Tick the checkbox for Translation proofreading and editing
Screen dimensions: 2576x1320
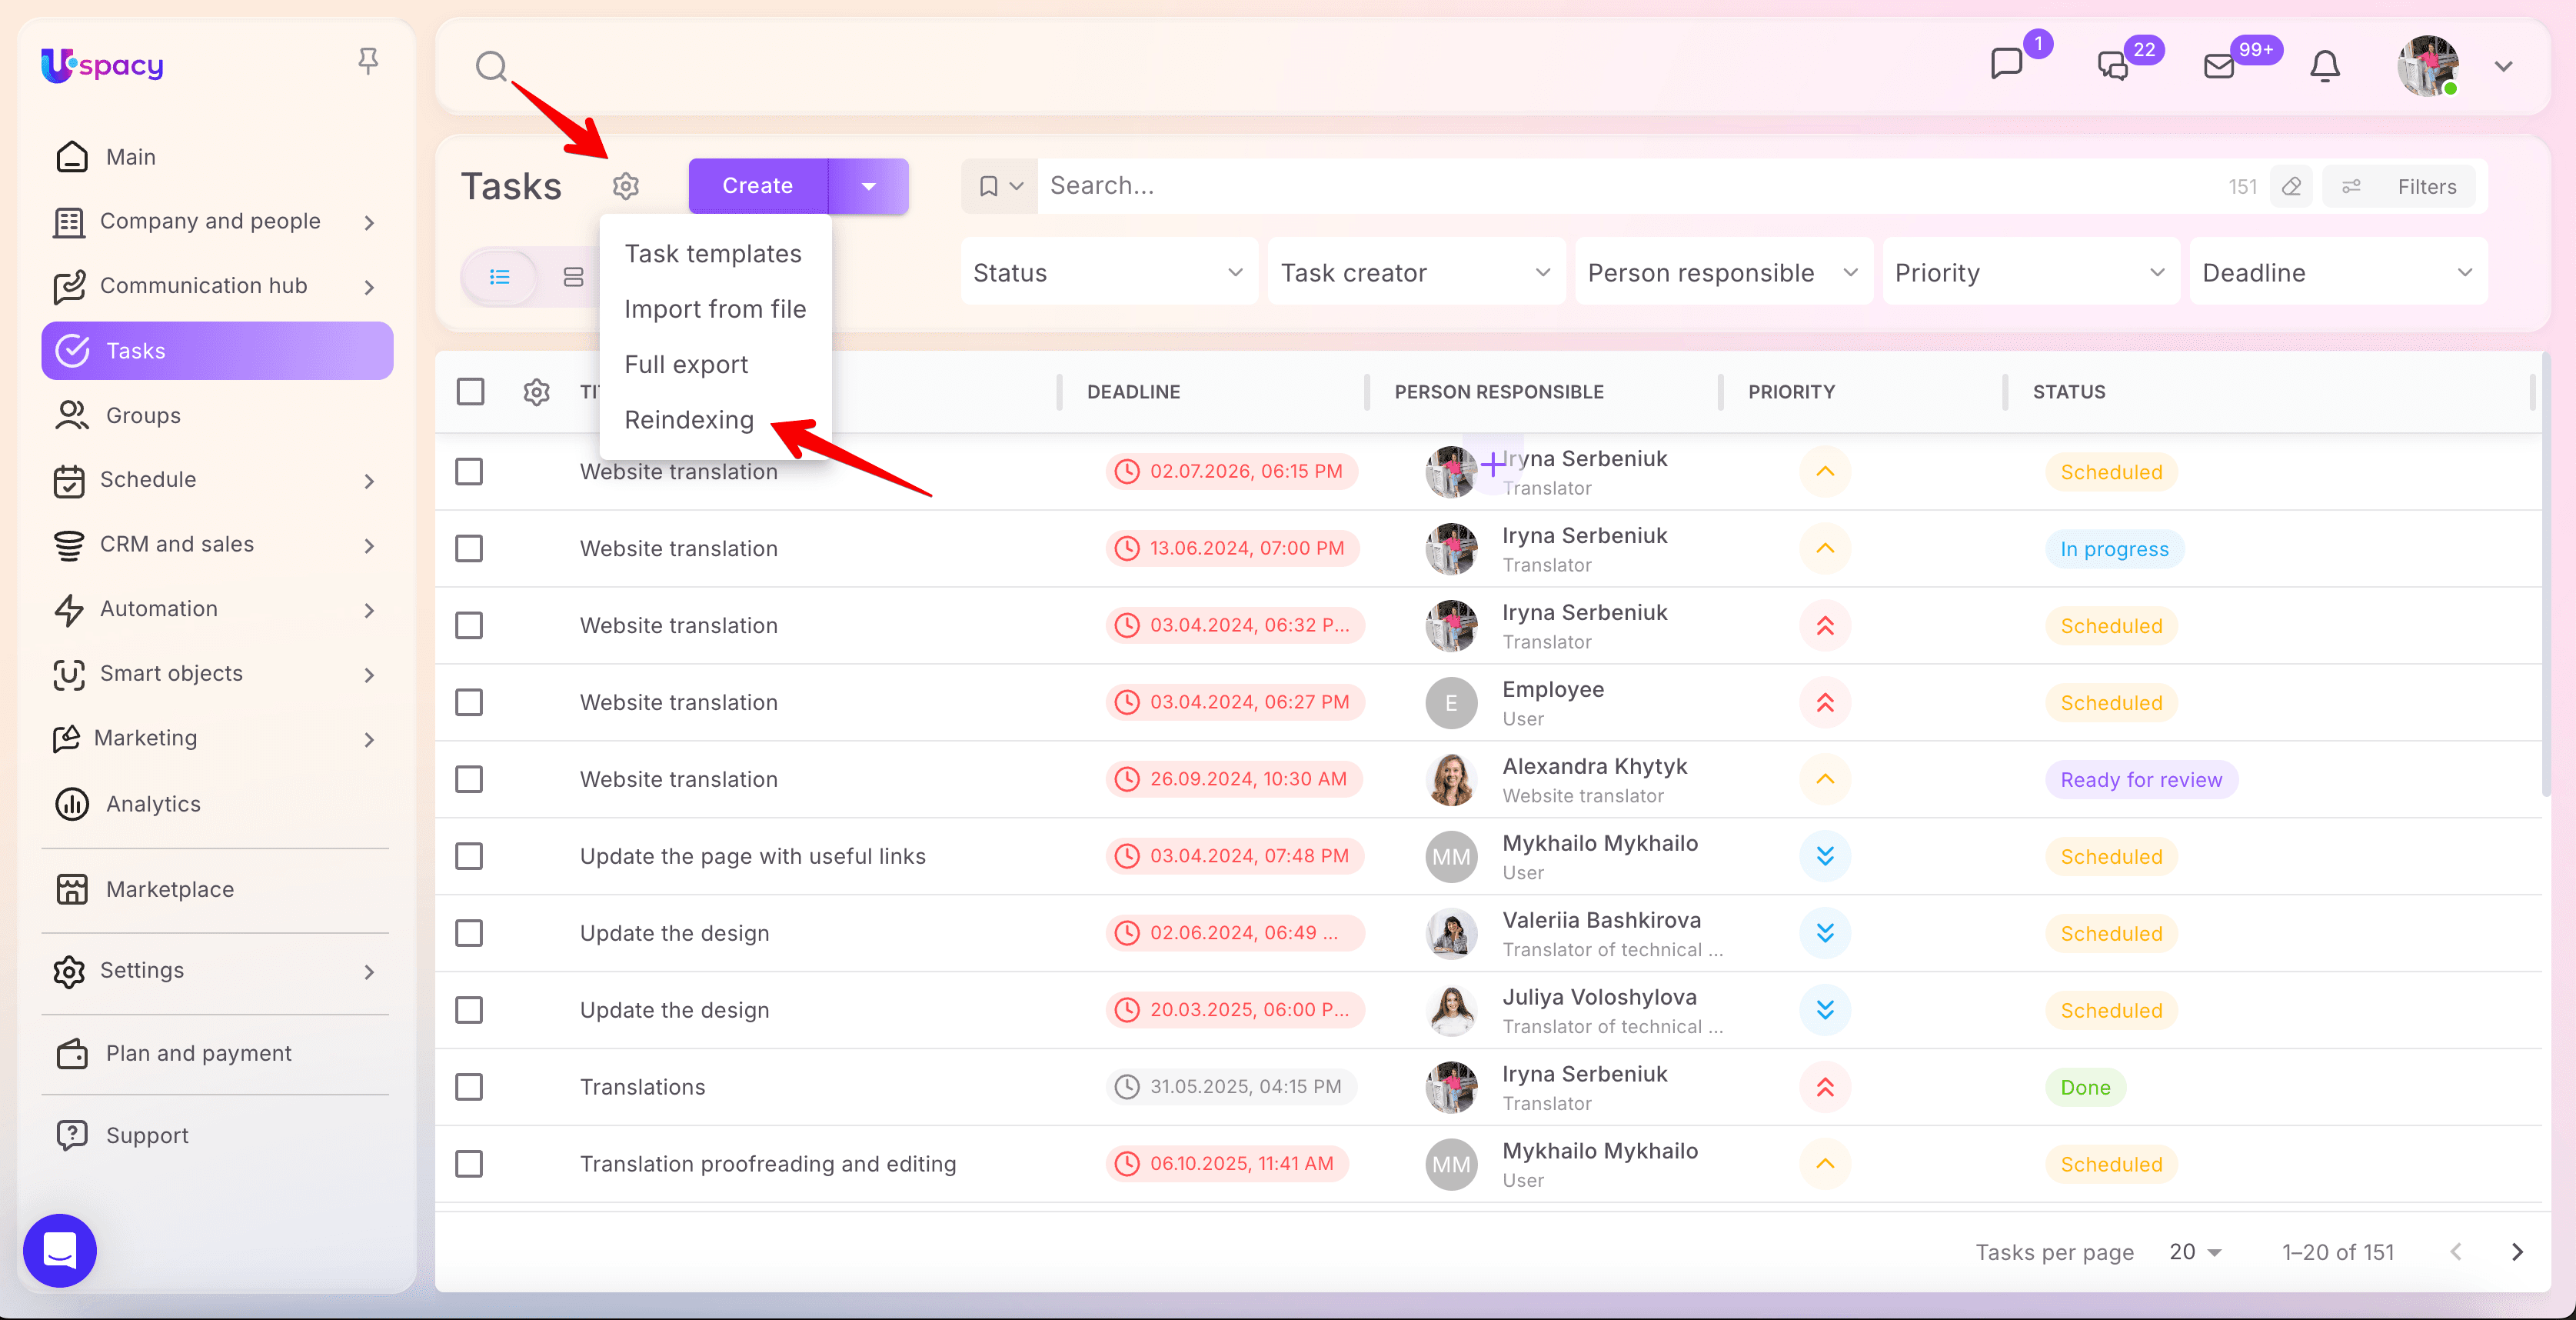pyautogui.click(x=469, y=1164)
